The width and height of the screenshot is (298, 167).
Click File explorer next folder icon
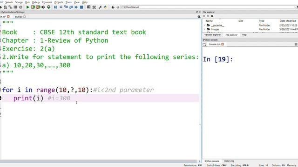208,16
